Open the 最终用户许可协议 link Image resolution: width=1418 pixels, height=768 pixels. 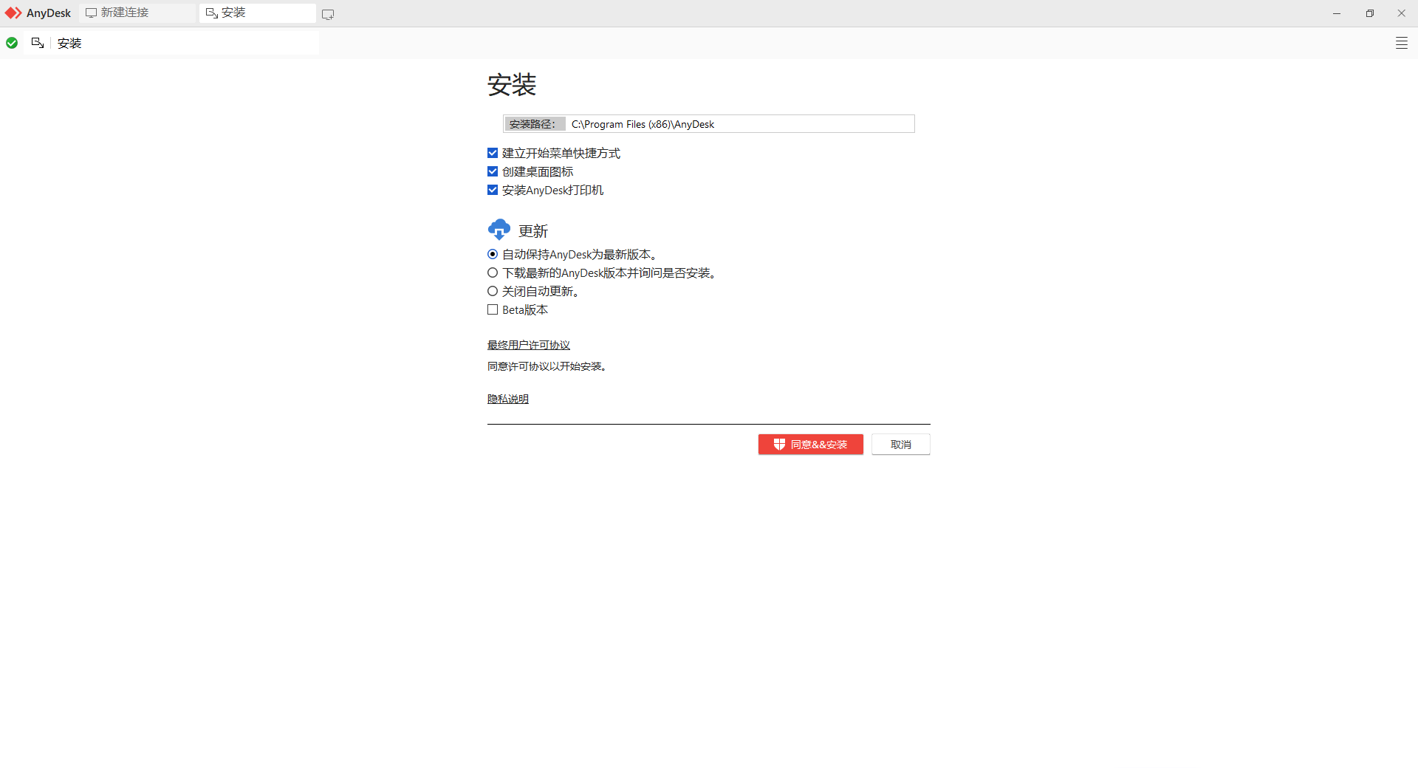[x=528, y=344]
